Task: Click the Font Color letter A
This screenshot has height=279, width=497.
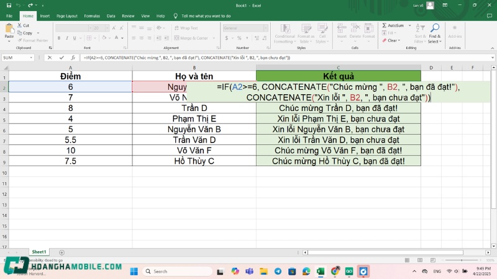Action: [116, 38]
